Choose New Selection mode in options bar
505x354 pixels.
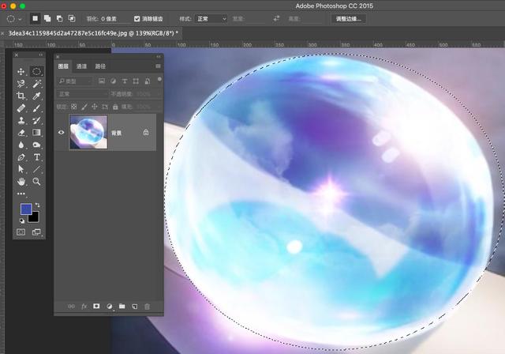click(x=35, y=18)
